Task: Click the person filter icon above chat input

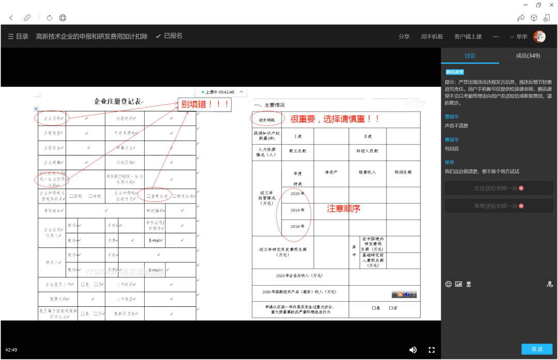Action: click(550, 284)
